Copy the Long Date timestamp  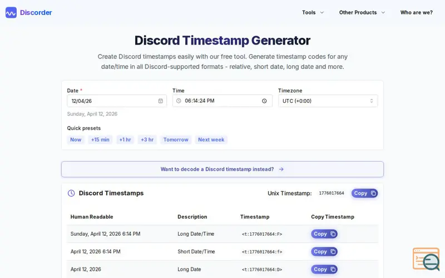pos(324,270)
